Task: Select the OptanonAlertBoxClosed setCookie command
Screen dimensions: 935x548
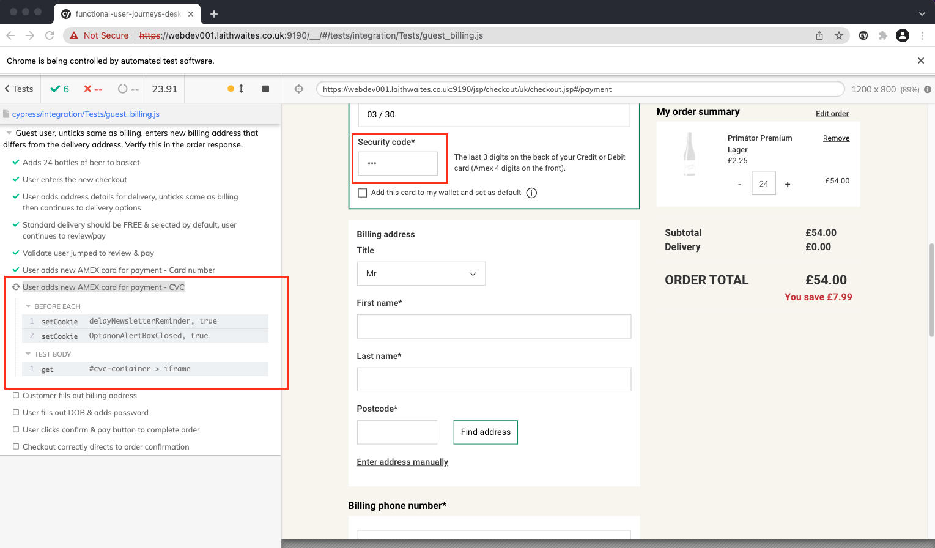Action: [x=145, y=336]
